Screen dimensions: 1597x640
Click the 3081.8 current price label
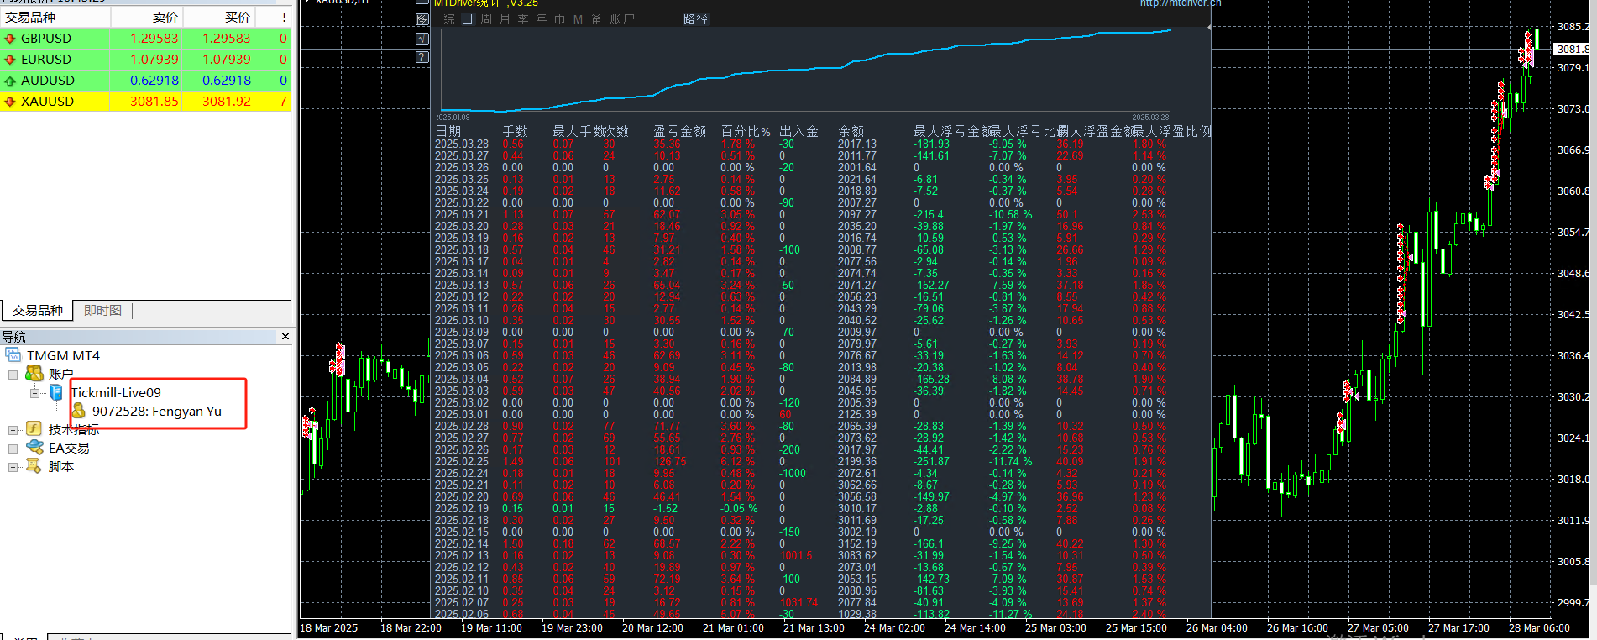tap(1573, 49)
